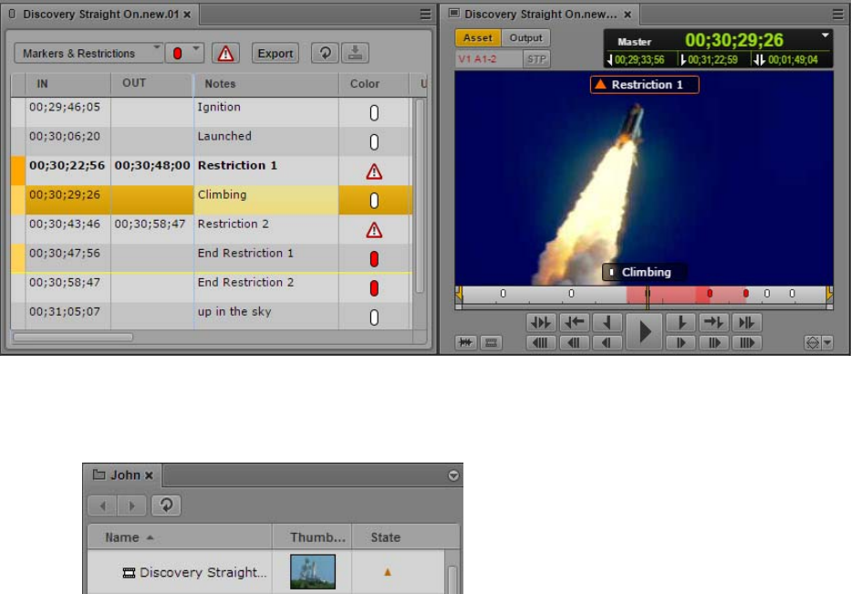This screenshot has height=594, width=851.
Task: Select the End Restriction 2 row
Action: (212, 287)
